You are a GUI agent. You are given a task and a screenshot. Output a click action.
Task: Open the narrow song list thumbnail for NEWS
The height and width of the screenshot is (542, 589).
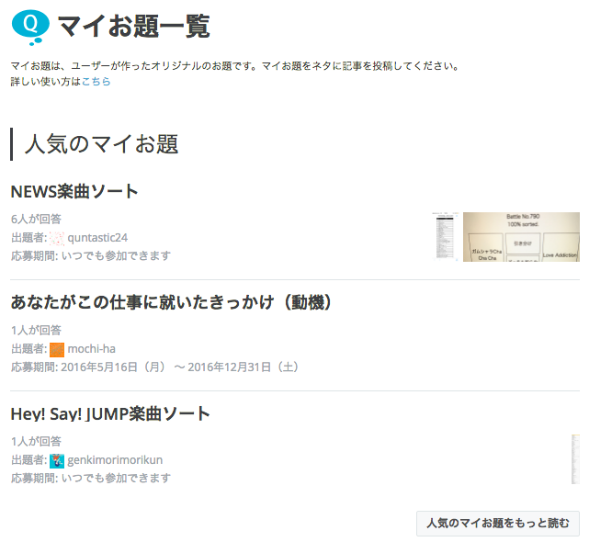click(446, 236)
